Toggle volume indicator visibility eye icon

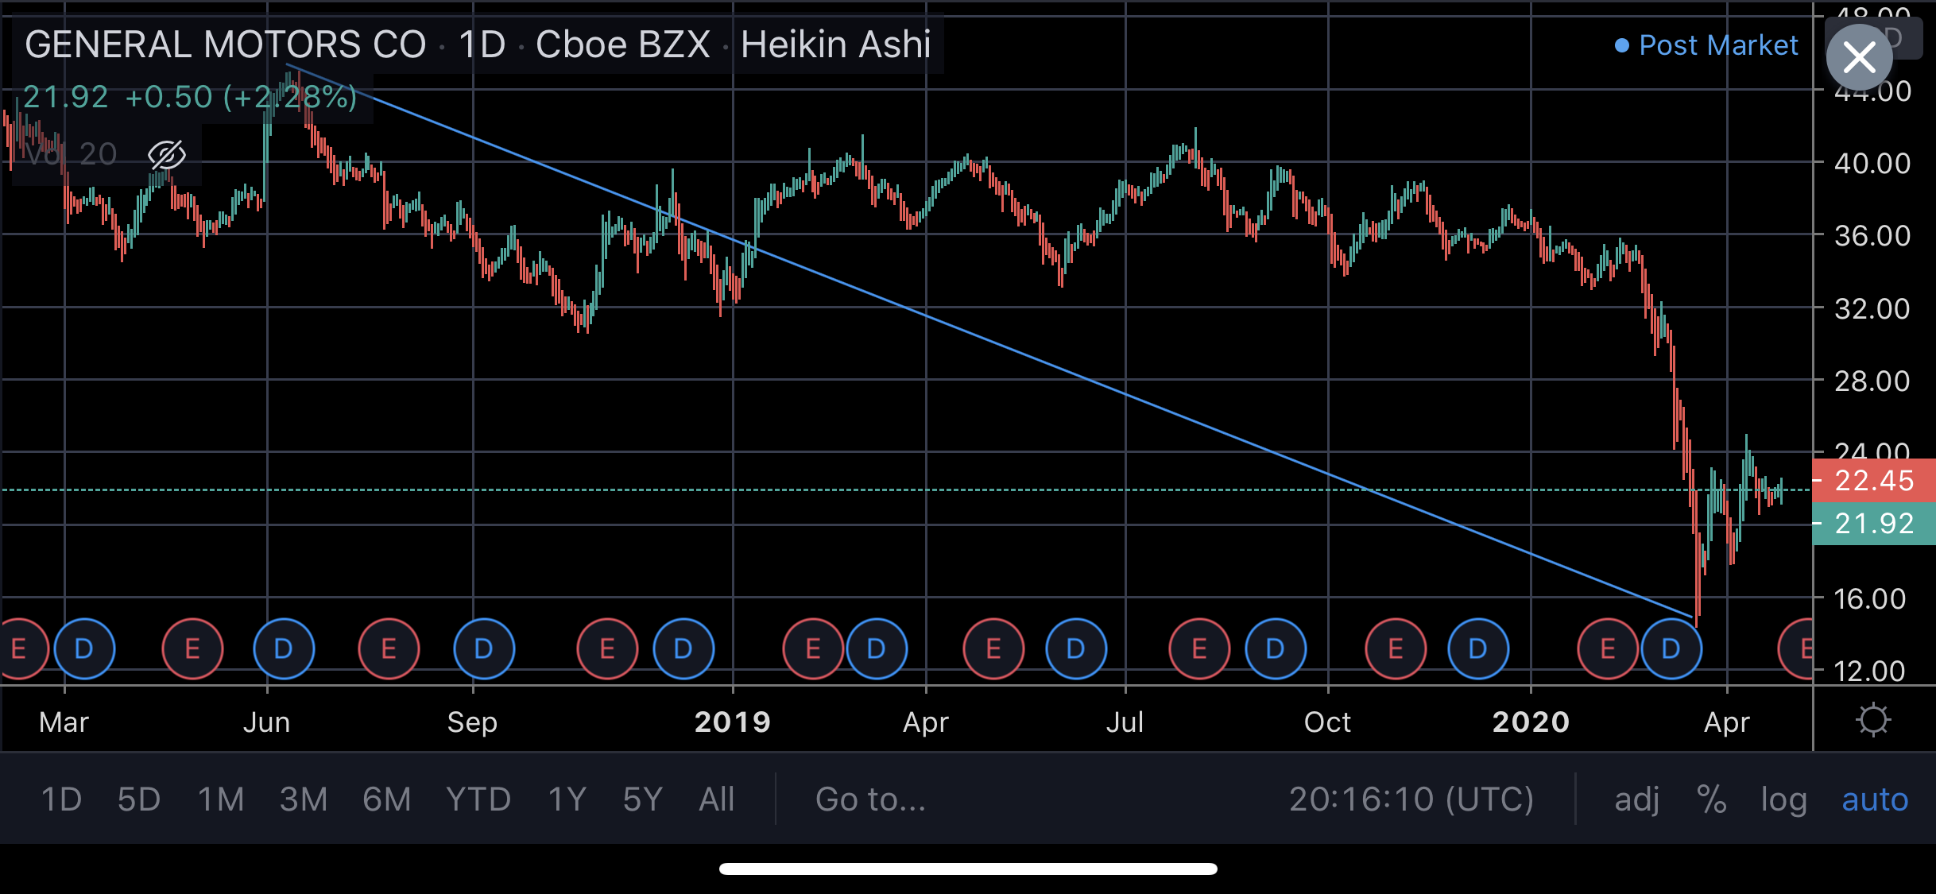click(x=167, y=154)
